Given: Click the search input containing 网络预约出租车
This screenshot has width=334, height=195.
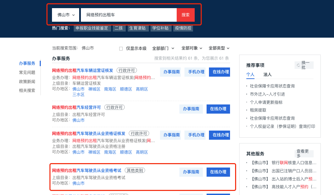Looking at the screenshot, I should (x=128, y=15).
